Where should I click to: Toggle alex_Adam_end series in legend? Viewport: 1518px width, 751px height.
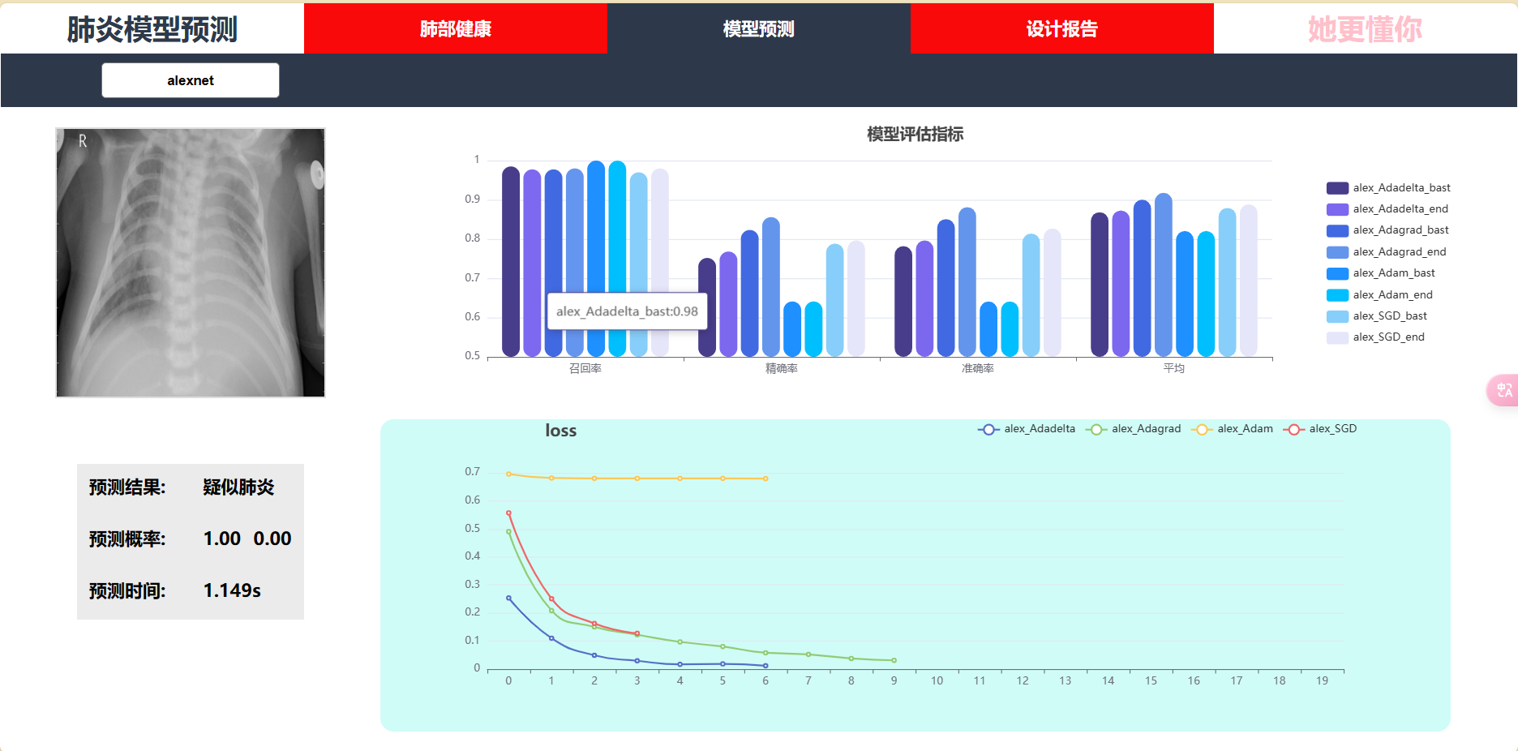point(1379,295)
